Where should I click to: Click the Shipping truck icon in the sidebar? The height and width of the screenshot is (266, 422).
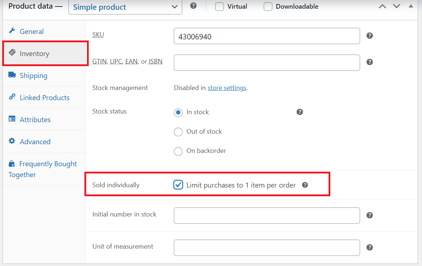pos(12,75)
